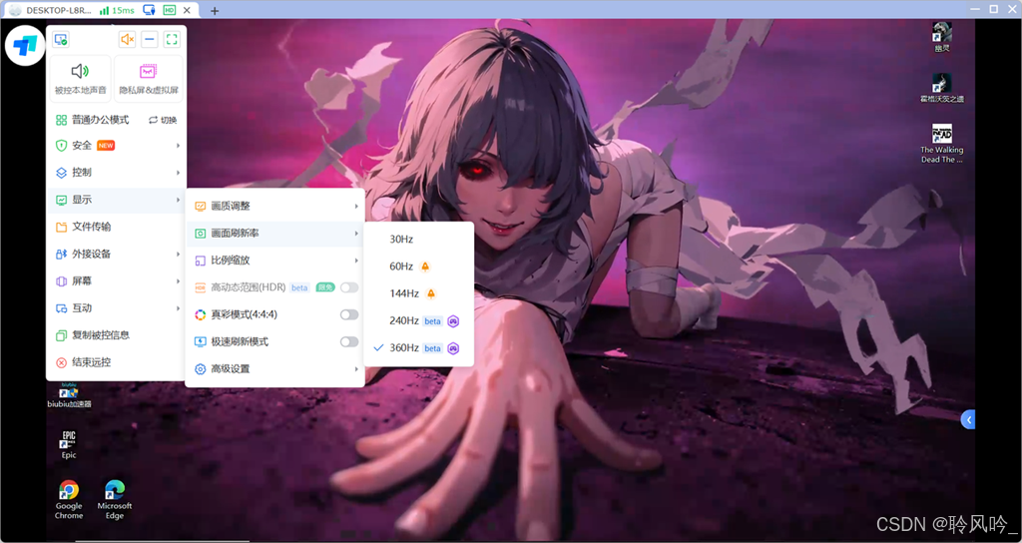1022x543 pixels.
Task: Open the 被控本地声音 sound tile
Action: click(80, 79)
